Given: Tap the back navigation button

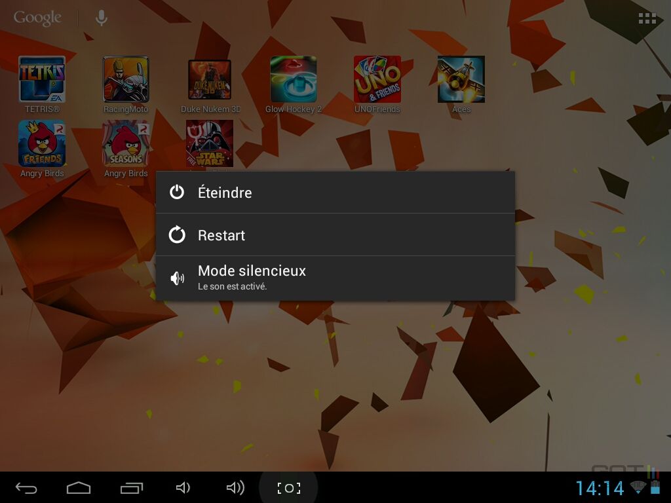Looking at the screenshot, I should pos(26,488).
